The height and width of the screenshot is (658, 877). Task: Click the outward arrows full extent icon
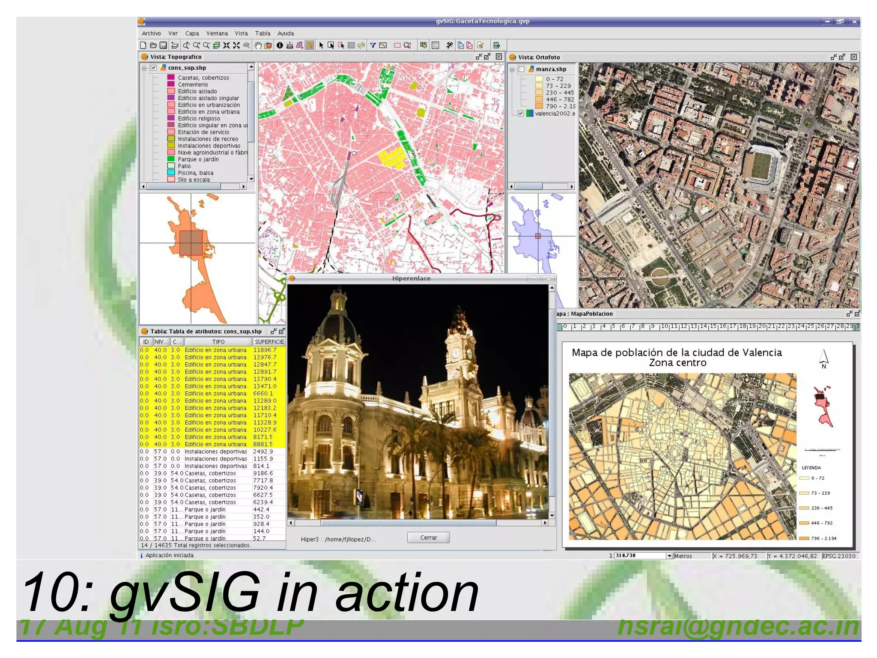[236, 45]
